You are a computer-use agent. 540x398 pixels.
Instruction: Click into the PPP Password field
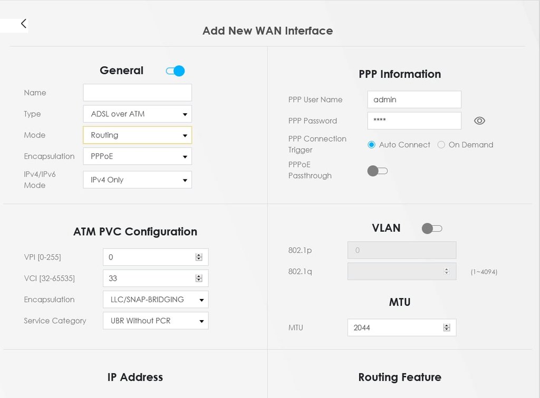(414, 121)
